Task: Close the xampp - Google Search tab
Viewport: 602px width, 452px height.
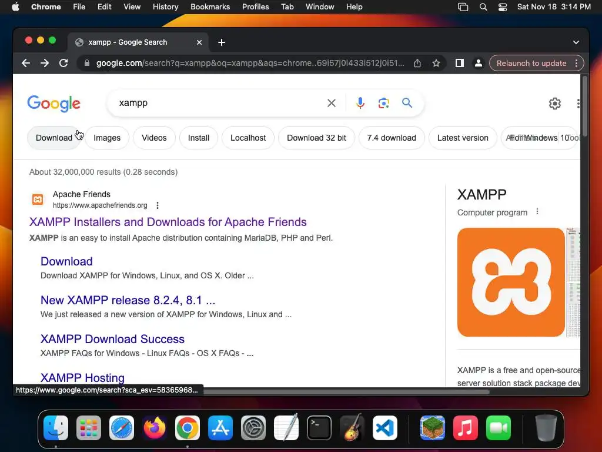Action: pos(199,42)
